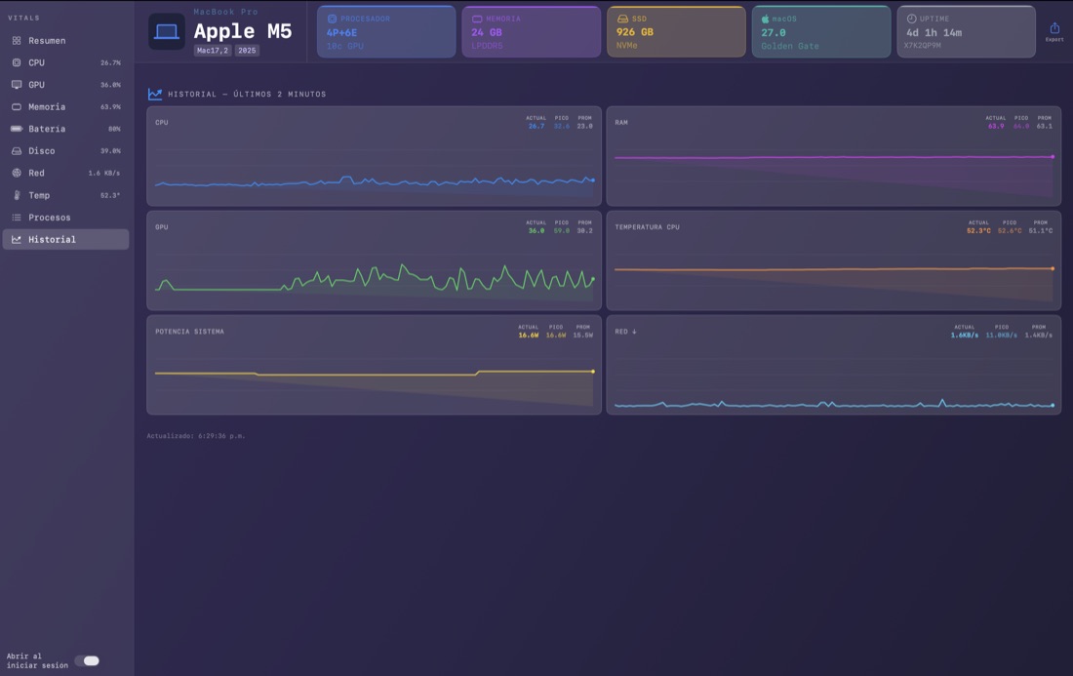Switch to the CPU section
The image size is (1073, 676).
[65, 62]
